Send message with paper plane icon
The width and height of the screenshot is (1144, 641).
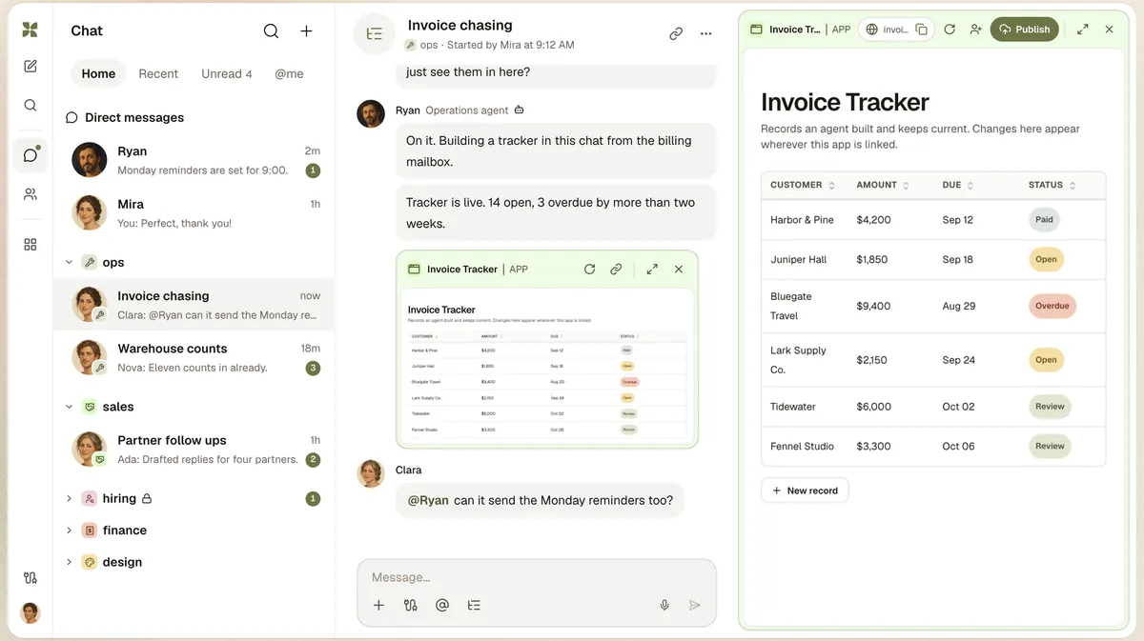[695, 605]
